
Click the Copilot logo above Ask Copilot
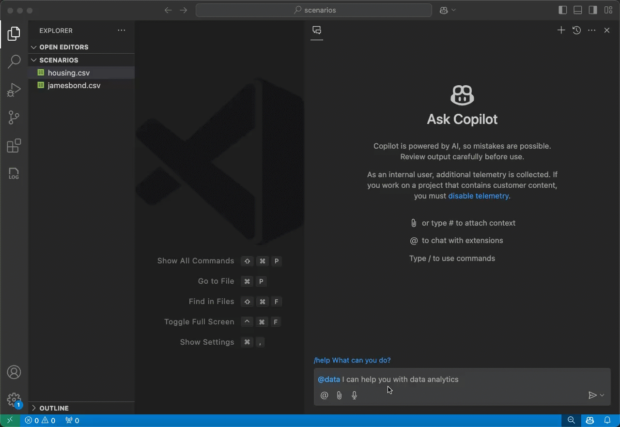(x=462, y=95)
